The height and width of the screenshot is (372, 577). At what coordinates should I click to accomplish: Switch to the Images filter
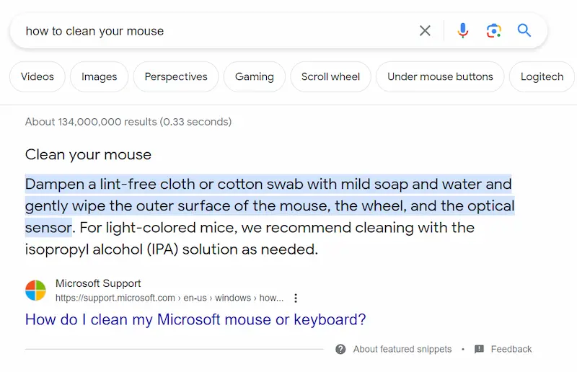99,76
